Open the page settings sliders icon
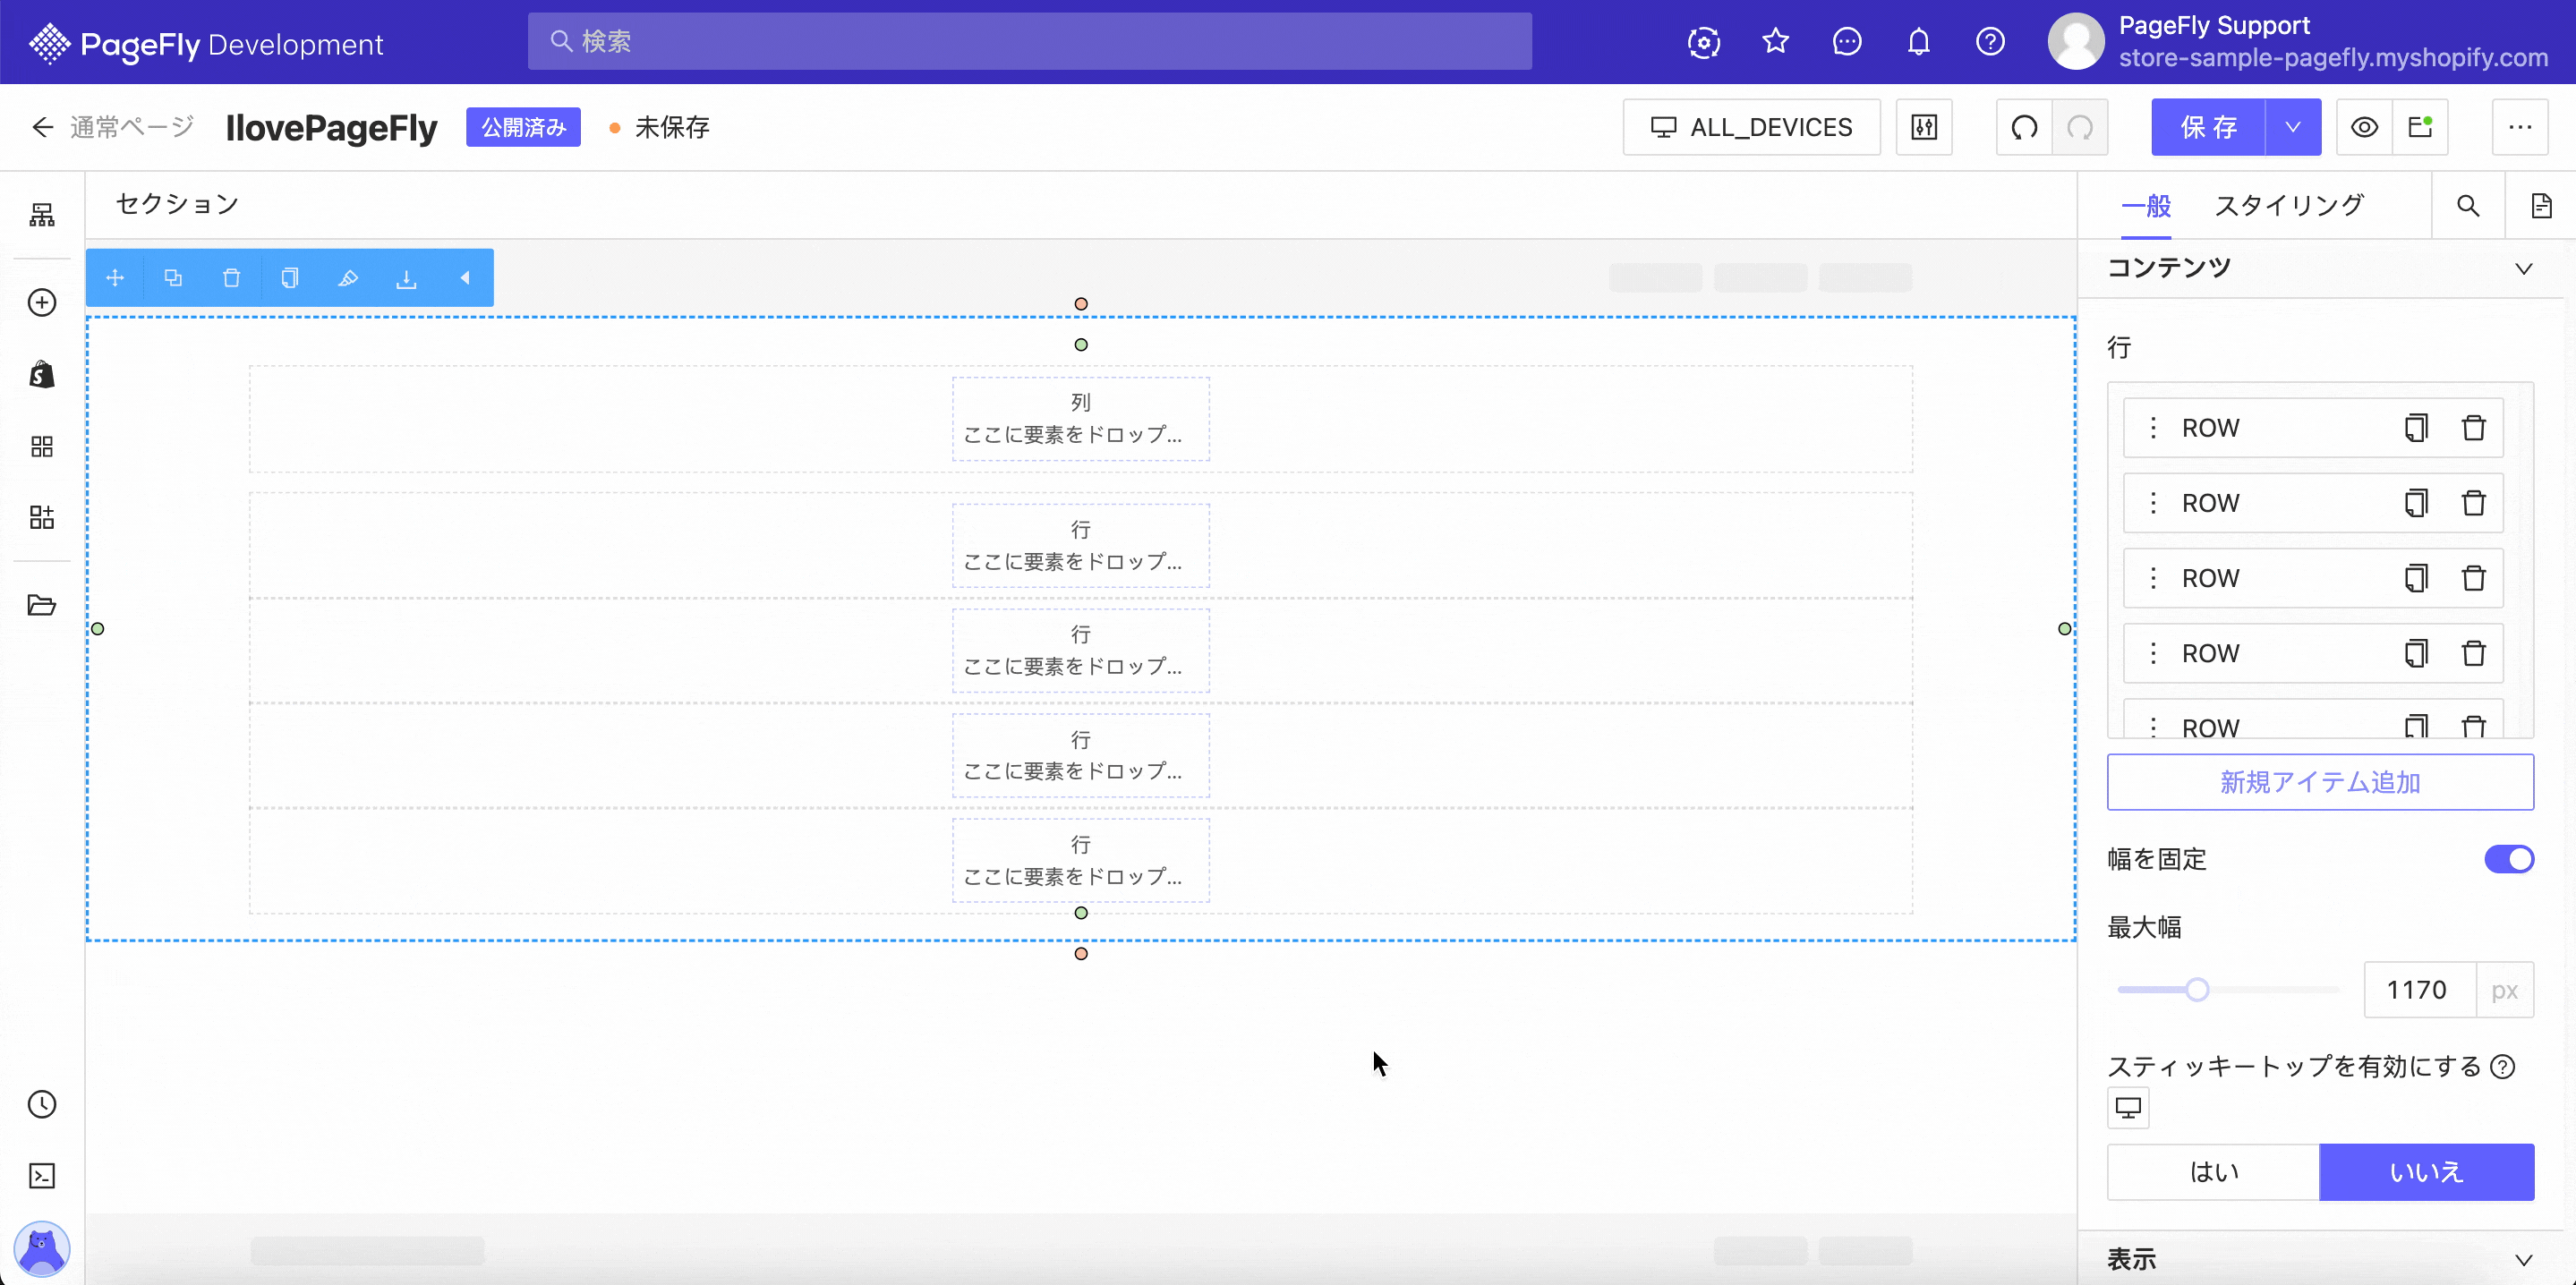The height and width of the screenshot is (1285, 2576). (x=1924, y=127)
